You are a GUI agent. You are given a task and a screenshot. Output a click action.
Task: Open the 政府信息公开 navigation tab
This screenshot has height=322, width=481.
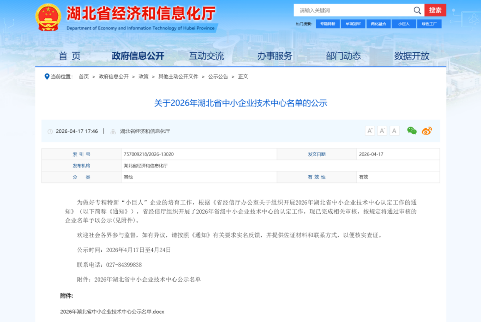[x=138, y=56]
